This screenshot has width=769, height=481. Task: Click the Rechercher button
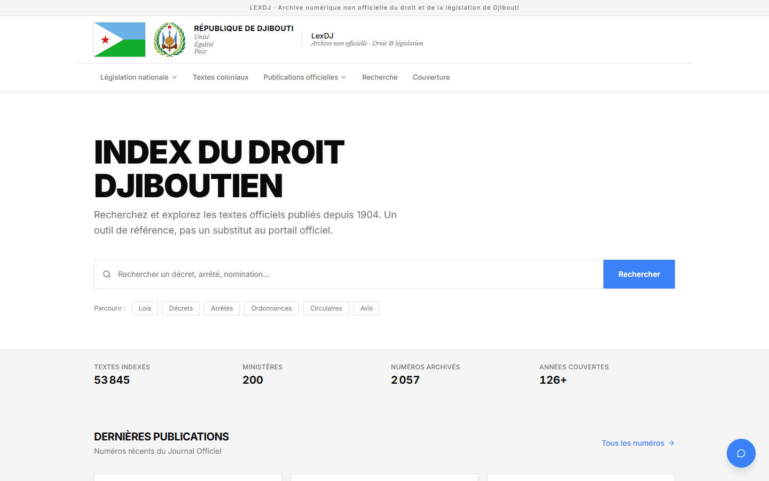click(x=639, y=274)
